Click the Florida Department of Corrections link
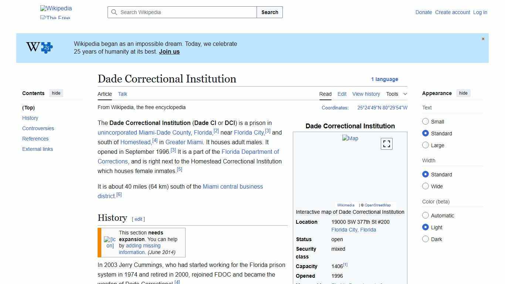The image size is (505, 284). [250, 152]
